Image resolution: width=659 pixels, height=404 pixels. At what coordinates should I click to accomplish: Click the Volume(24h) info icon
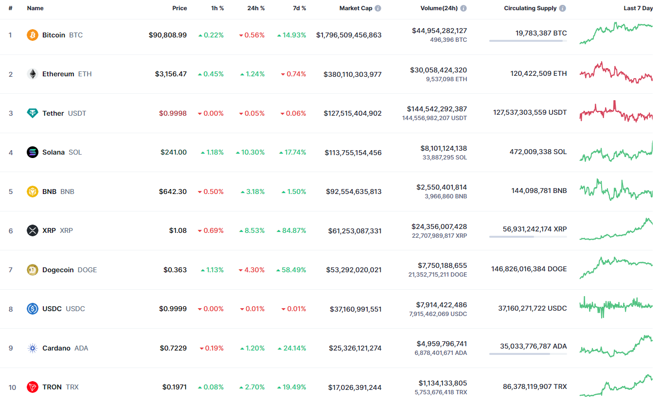click(x=463, y=8)
